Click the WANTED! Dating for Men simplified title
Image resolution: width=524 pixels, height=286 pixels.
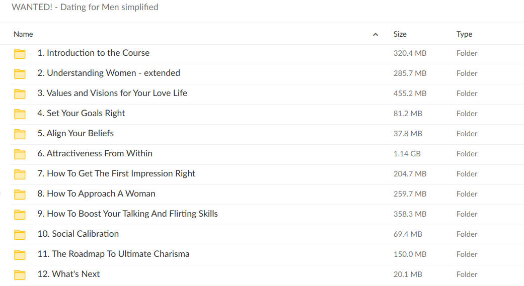[85, 7]
